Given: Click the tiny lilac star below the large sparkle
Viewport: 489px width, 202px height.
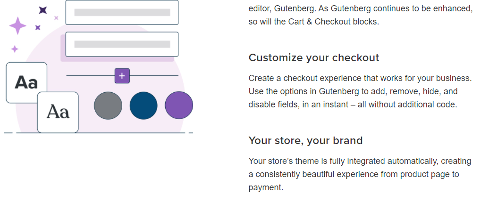Looking at the screenshot, I should pos(15,49).
